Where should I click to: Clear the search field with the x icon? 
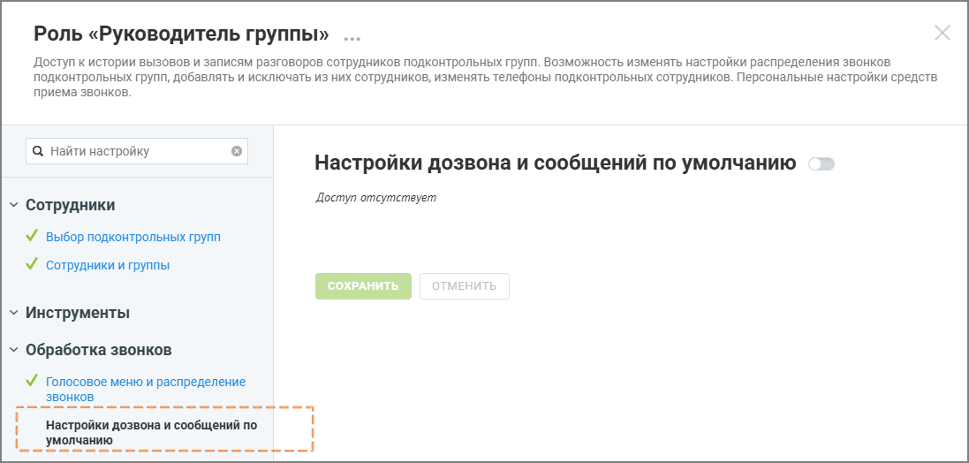click(237, 151)
